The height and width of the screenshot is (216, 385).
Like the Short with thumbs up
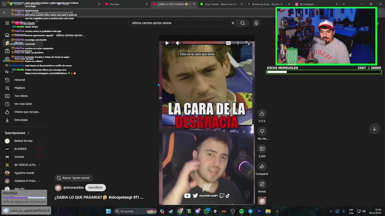[x=262, y=114]
